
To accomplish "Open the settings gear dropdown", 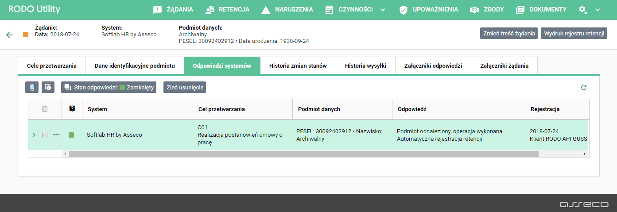I will pos(589,9).
